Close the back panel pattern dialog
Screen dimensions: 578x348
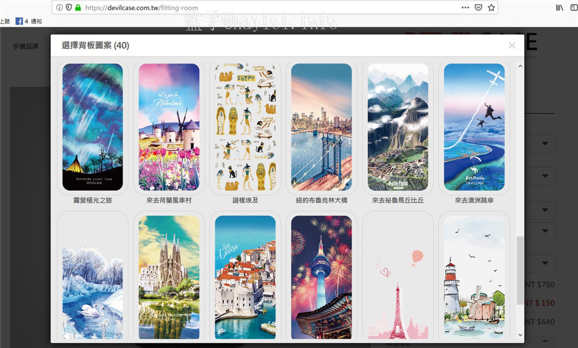(512, 46)
